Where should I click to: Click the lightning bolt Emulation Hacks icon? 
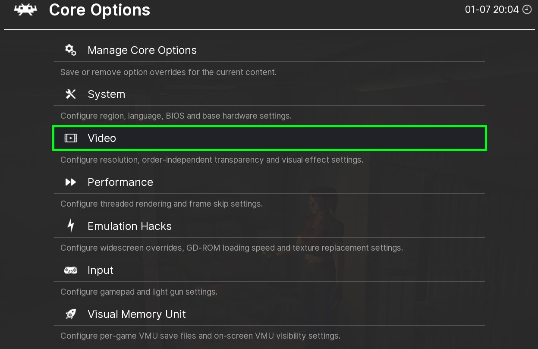pyautogui.click(x=71, y=226)
